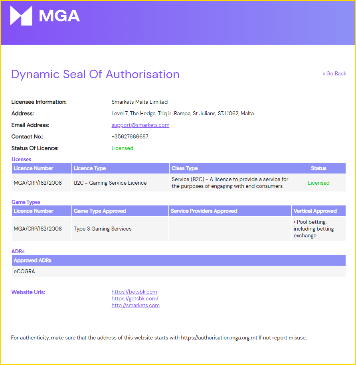The height and width of the screenshot is (365, 356).
Task: Open the https://getsbk.com/ website link
Action: tap(135, 298)
